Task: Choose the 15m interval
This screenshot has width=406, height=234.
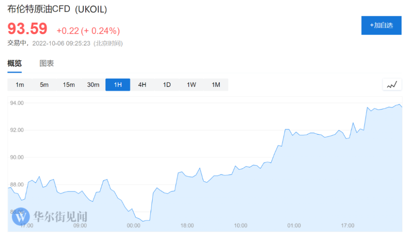Action: click(69, 84)
